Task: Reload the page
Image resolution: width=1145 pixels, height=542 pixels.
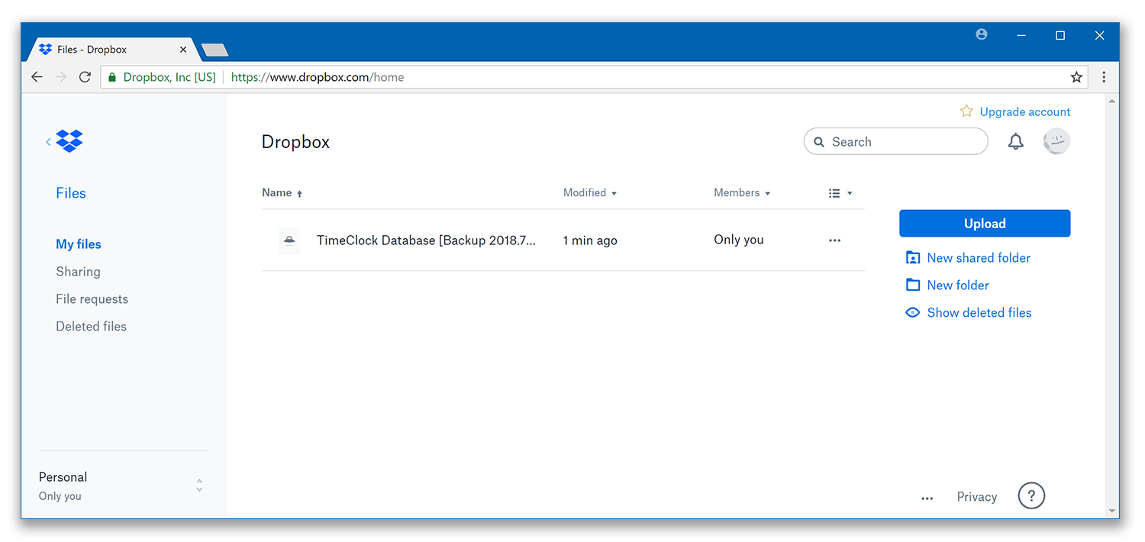Action: pos(85,77)
